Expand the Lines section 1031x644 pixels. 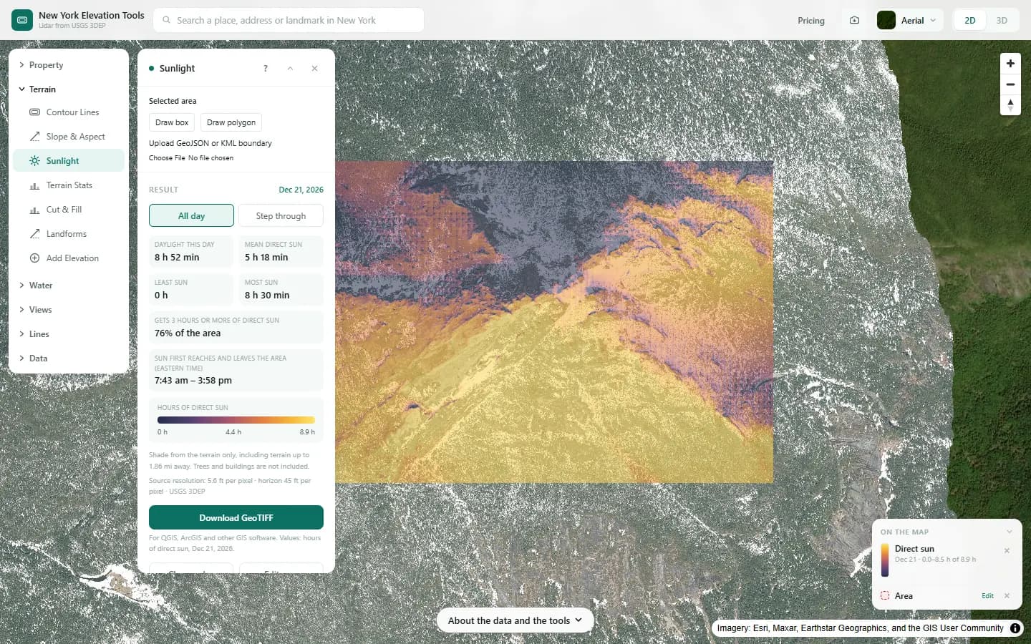pyautogui.click(x=69, y=334)
